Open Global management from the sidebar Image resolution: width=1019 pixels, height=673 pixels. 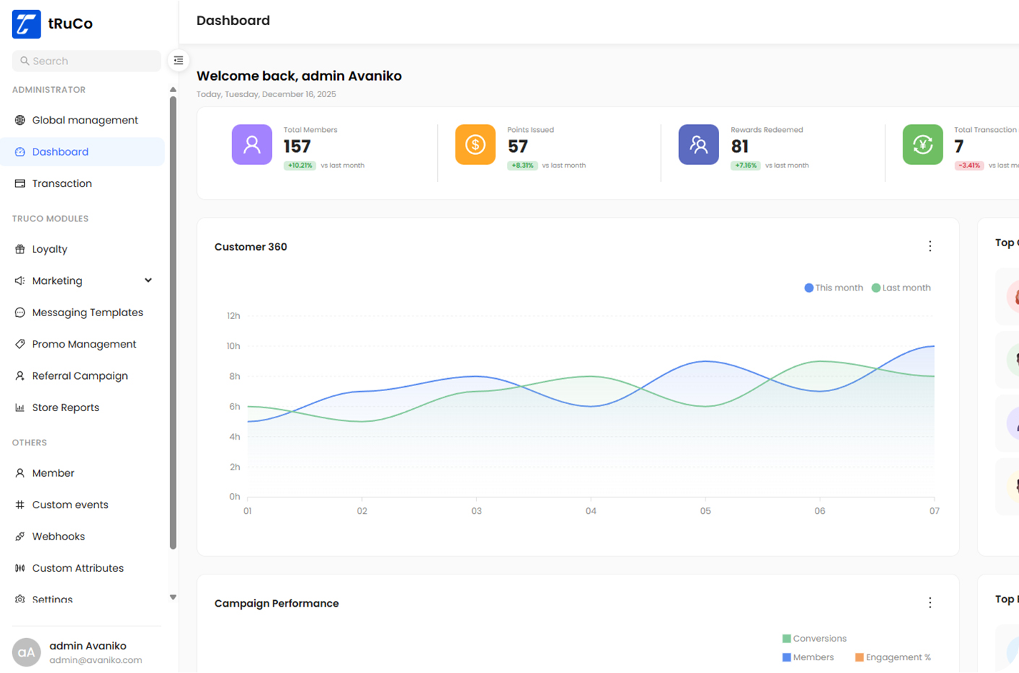click(x=85, y=120)
